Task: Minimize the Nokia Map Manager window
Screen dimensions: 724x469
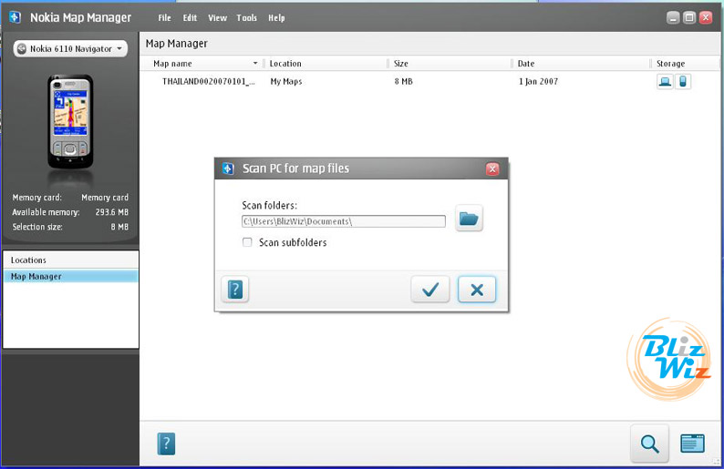Action: (673, 18)
